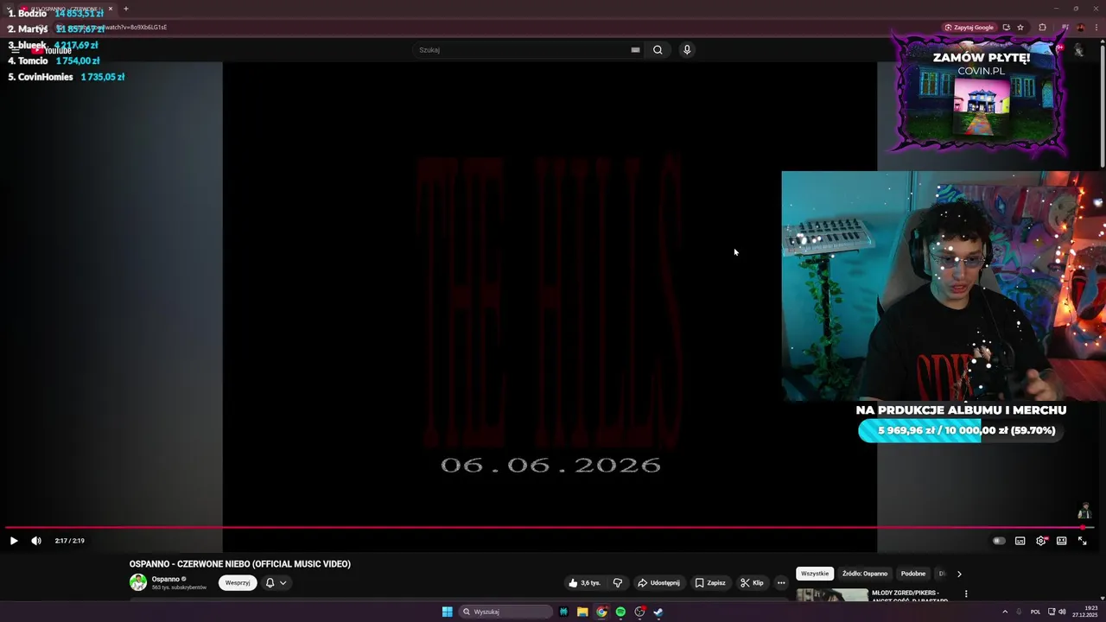Turn on subtitles in the player
Image resolution: width=1106 pixels, height=622 pixels.
click(x=1020, y=541)
